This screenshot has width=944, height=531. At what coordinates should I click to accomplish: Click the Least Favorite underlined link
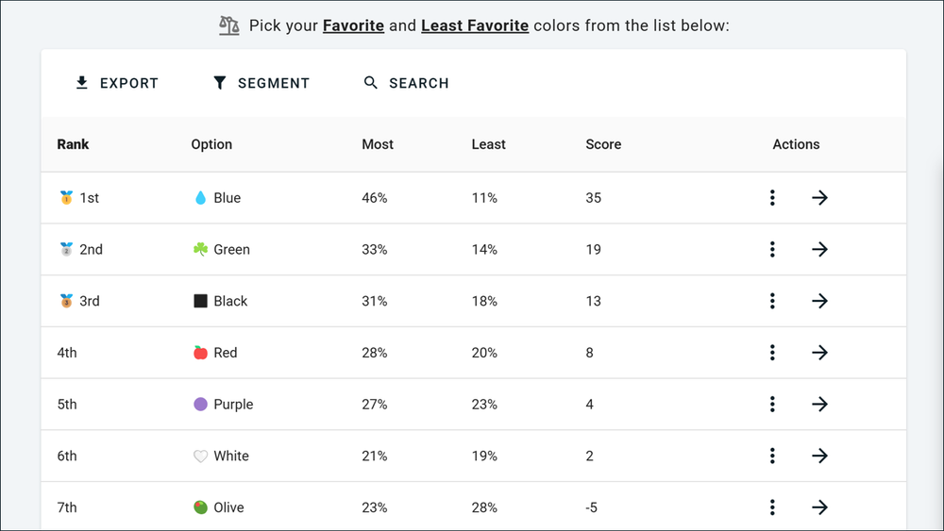pos(474,25)
